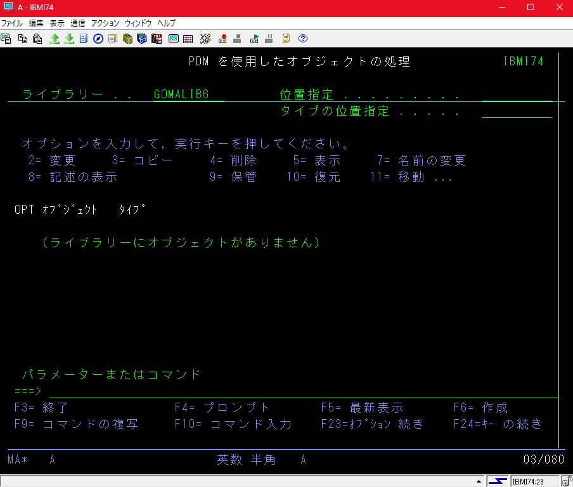
Task: Click the 3= コピー option text
Action: (x=142, y=160)
